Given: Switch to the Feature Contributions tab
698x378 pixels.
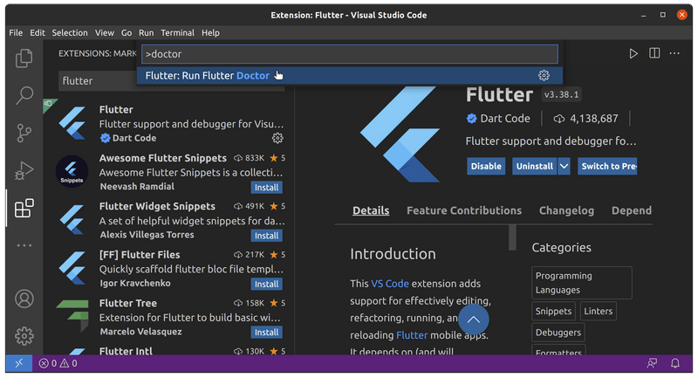Looking at the screenshot, I should [x=463, y=210].
